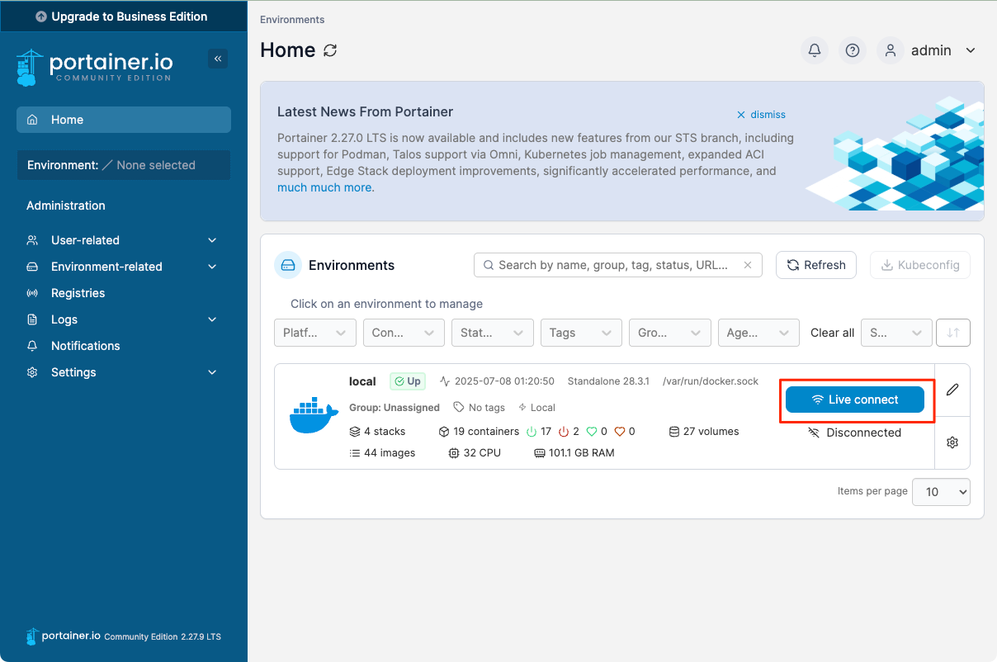Open the Agent version filter dropdown
Viewport: 997px width, 662px height.
click(758, 333)
